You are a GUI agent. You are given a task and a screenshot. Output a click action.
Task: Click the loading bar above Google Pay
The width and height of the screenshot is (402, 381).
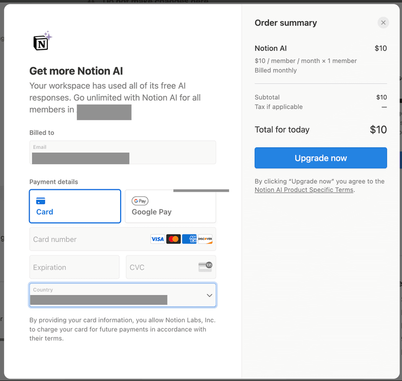tap(200, 190)
